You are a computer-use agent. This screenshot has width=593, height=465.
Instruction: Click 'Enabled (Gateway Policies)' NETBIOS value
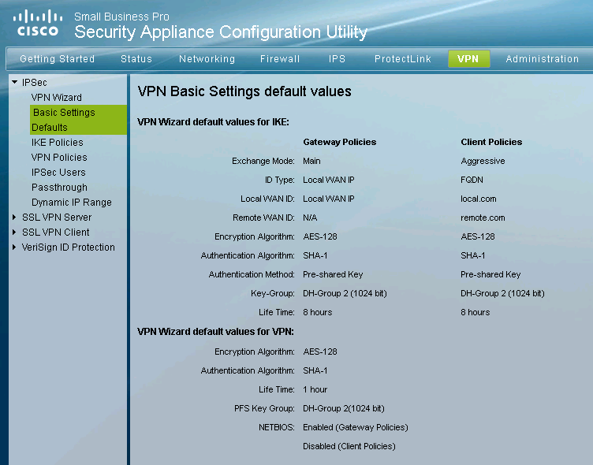click(x=356, y=427)
